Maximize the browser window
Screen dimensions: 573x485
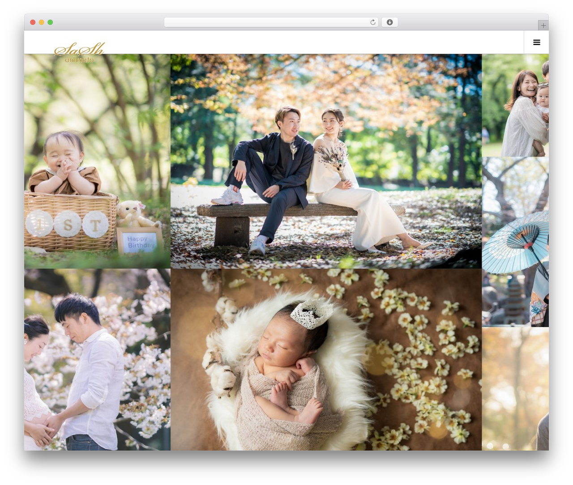coord(50,22)
